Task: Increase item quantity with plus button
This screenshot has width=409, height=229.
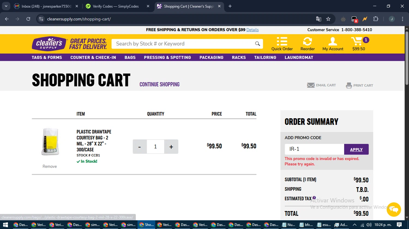Action: [x=171, y=147]
